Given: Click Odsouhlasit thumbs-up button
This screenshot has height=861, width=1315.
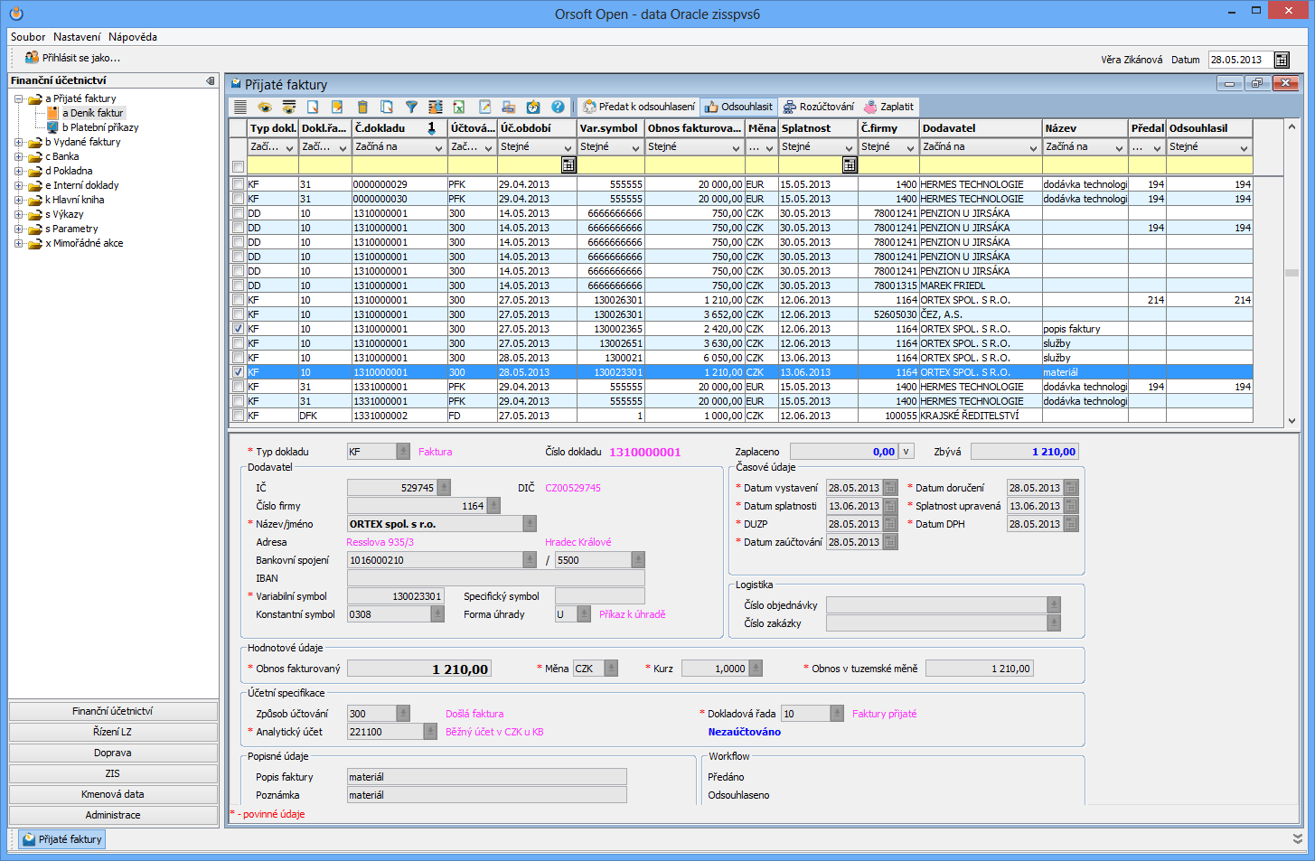Looking at the screenshot, I should click(x=739, y=107).
